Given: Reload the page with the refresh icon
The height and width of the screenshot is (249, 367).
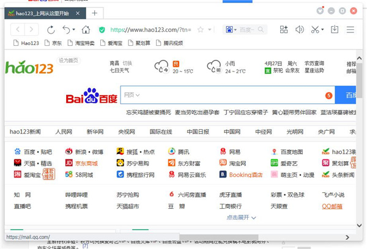Looking at the screenshot, I should point(51,30).
